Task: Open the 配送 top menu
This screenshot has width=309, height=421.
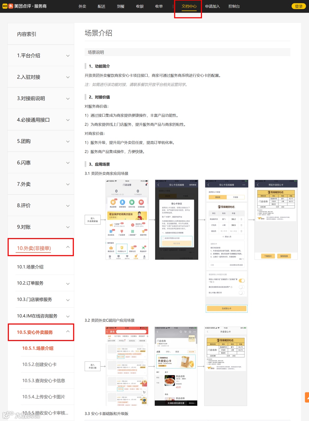Action: pos(102,6)
